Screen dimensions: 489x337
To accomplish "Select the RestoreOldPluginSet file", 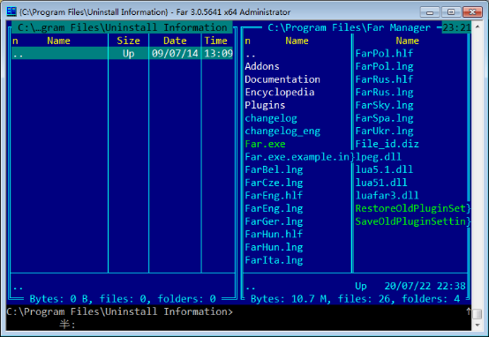I will point(412,208).
